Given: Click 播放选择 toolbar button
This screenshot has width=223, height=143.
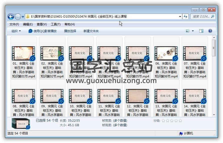Looking at the screenshot, I should [70, 31].
